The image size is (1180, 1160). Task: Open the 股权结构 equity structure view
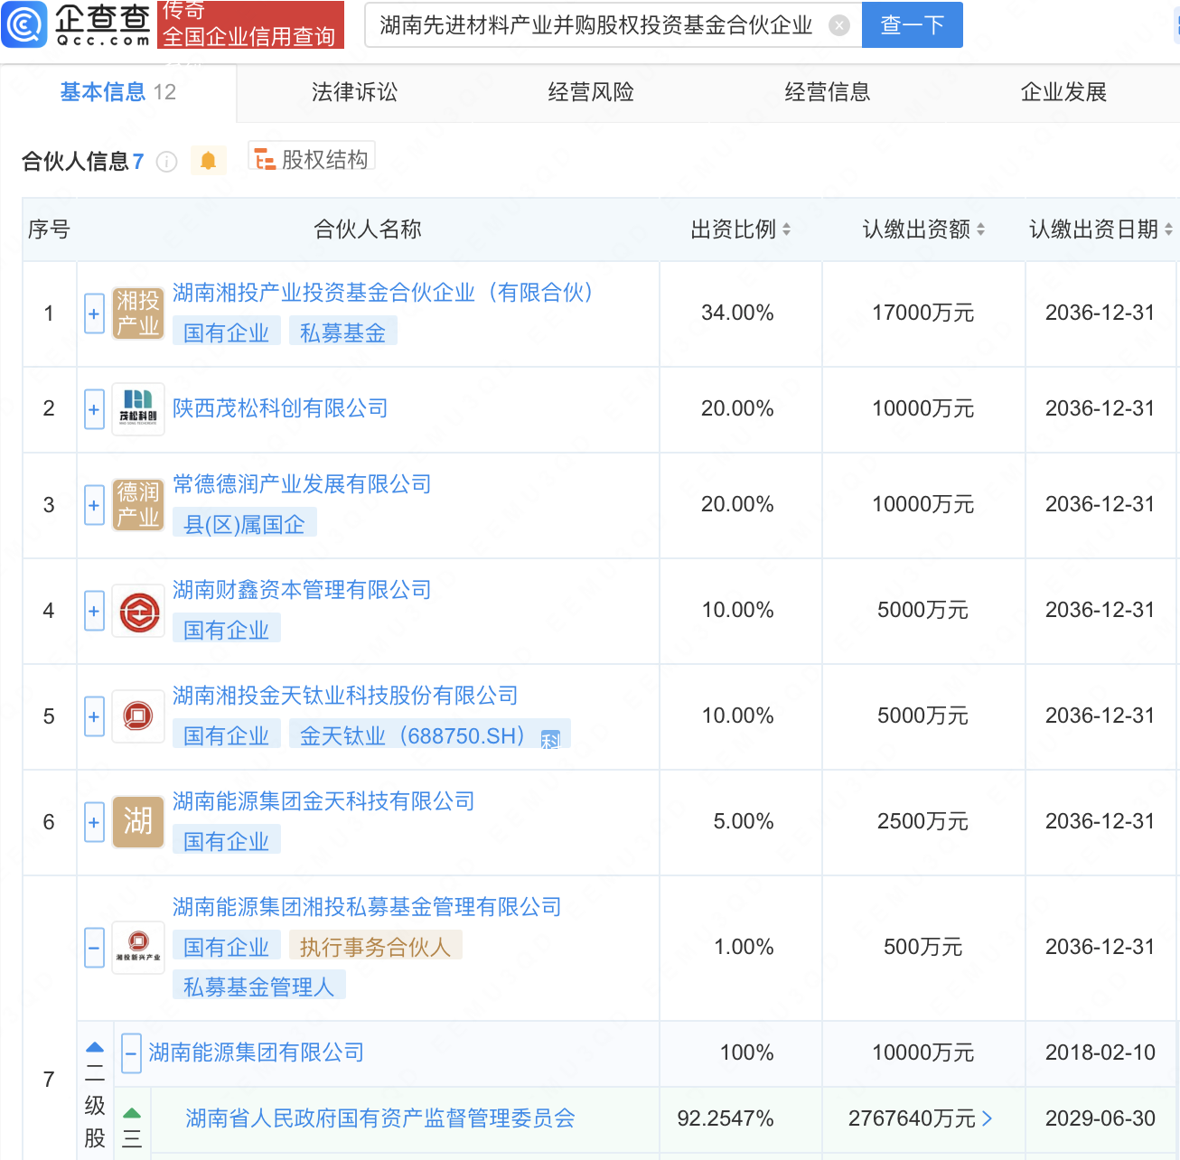(312, 160)
